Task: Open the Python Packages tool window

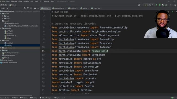Action: (x=46, y=98)
